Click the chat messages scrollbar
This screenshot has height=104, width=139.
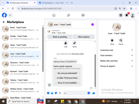click(x=95, y=70)
